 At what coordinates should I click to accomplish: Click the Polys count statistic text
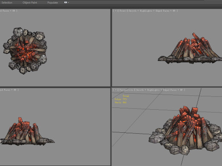[x=121, y=99]
